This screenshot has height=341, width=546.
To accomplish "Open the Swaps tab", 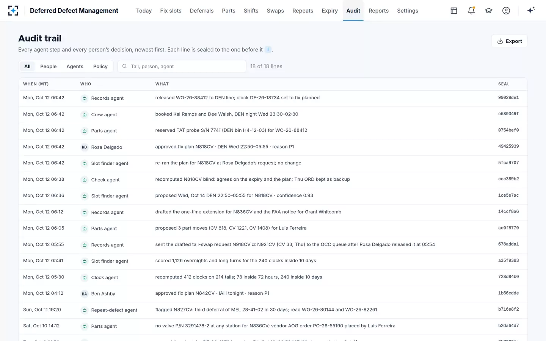I will (x=275, y=11).
